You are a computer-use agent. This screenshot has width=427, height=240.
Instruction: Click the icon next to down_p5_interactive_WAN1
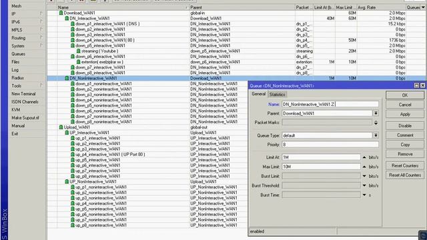pyautogui.click(x=73, y=45)
